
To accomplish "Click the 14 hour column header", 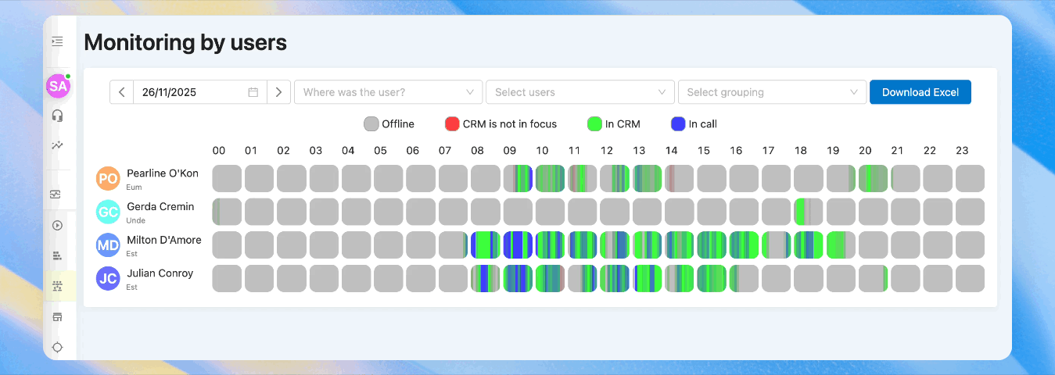I will click(671, 151).
